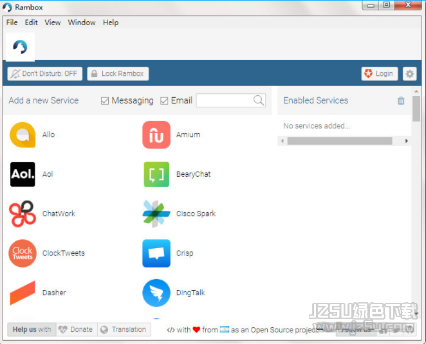Click the Argentina flag icon in footer
Image resolution: width=426 pixels, height=344 pixels.
click(x=225, y=329)
